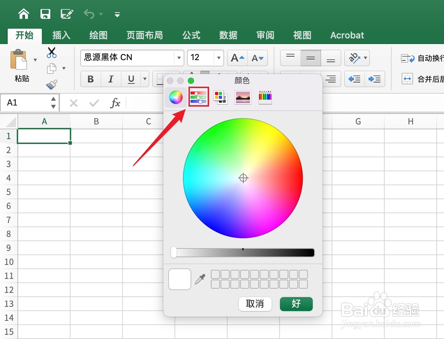This screenshot has height=339, width=444.
Task: Align text right
Action: (331, 79)
